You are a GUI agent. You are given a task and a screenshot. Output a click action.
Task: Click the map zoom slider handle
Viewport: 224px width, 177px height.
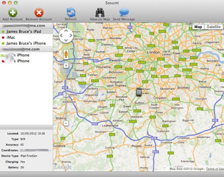tap(66, 95)
